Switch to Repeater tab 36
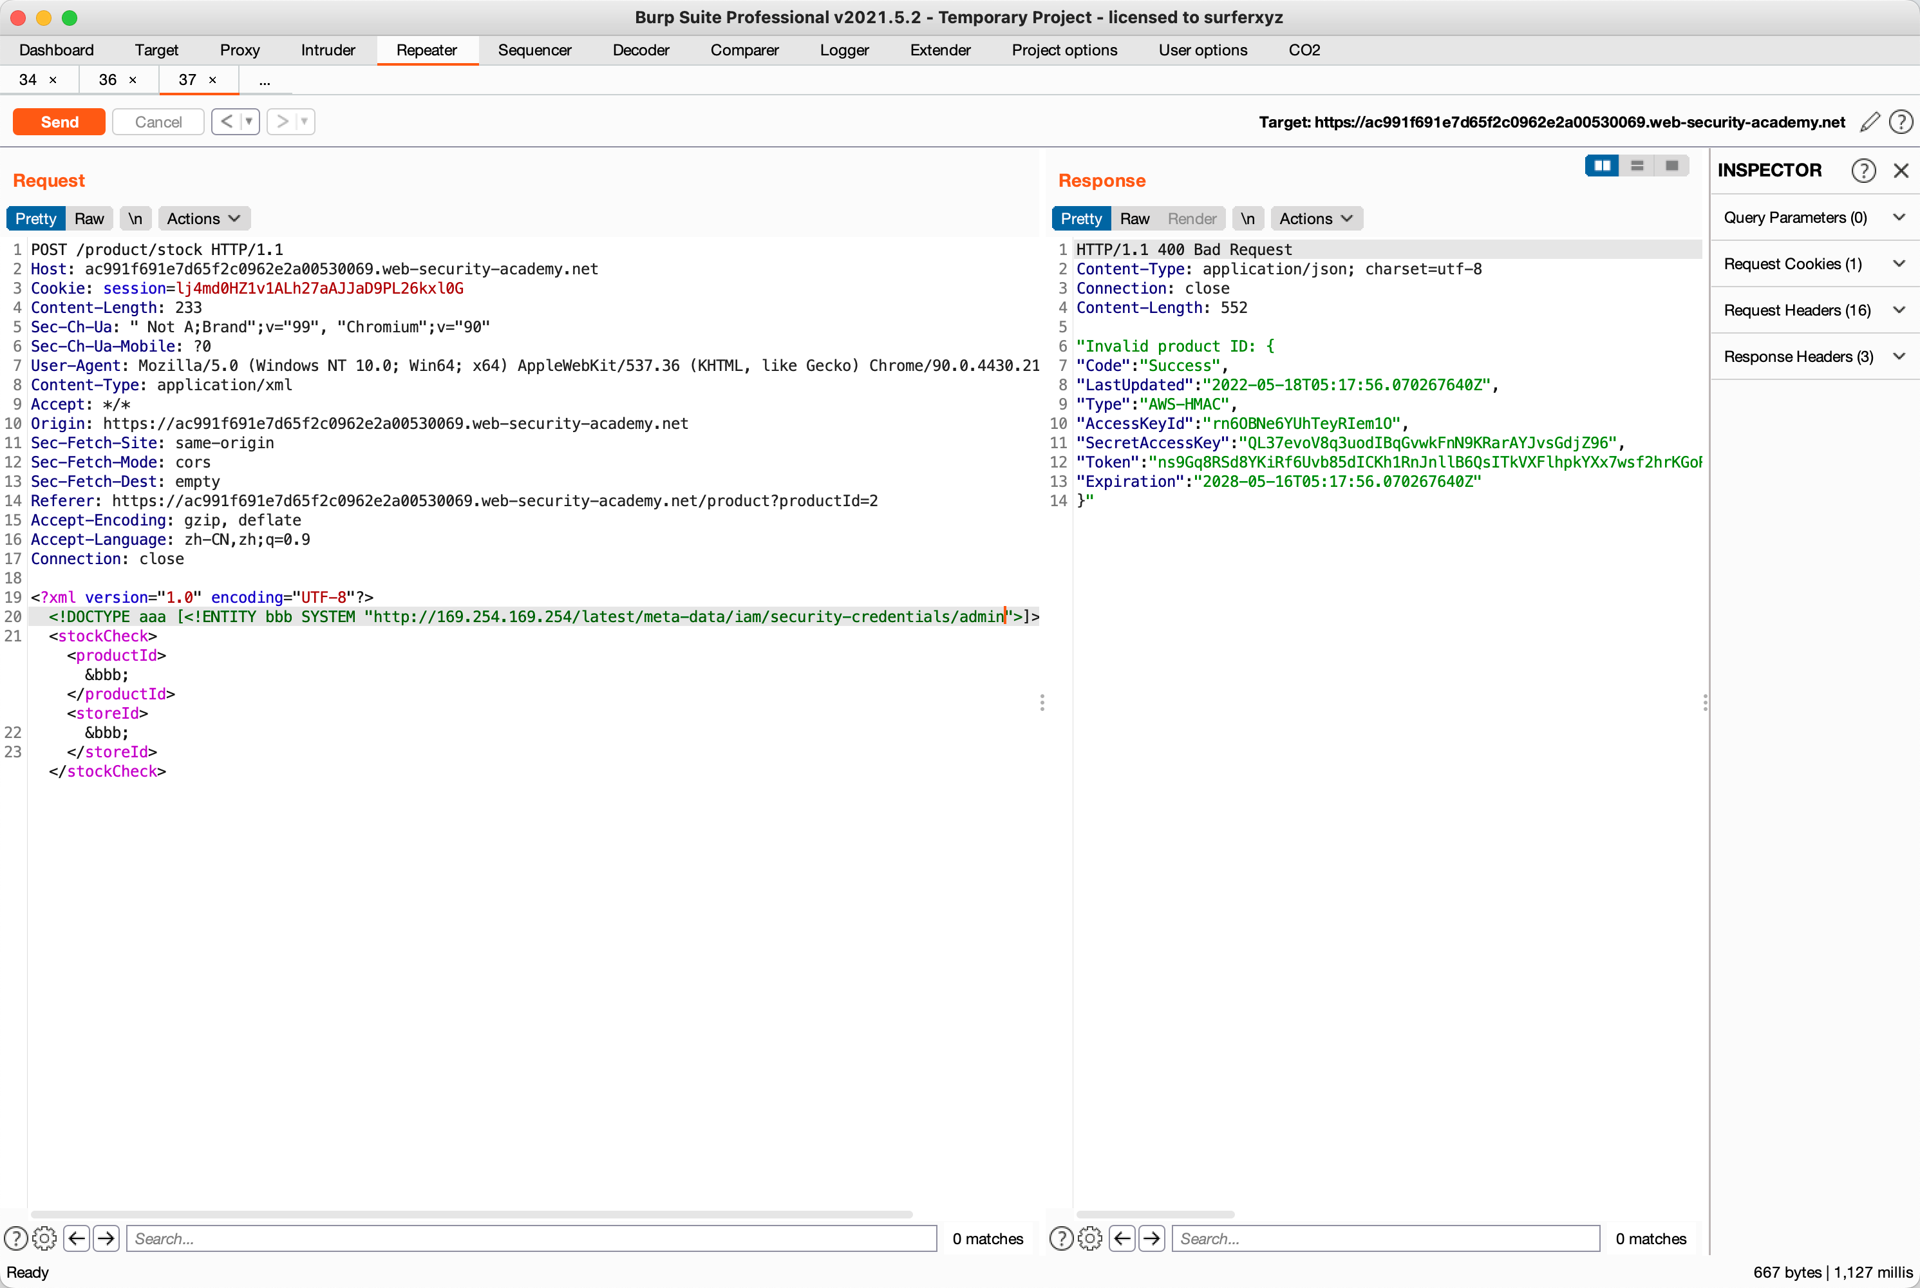This screenshot has height=1288, width=1920. 108,80
